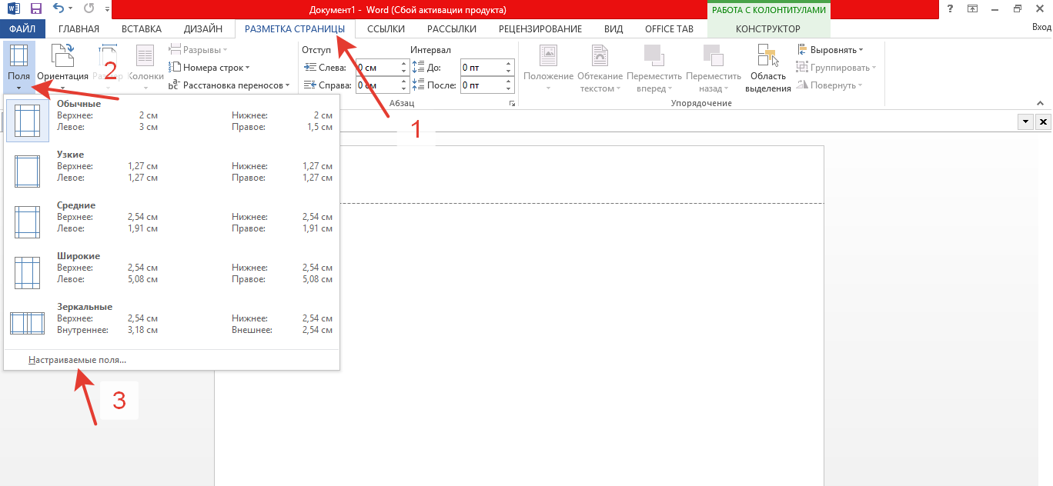The height and width of the screenshot is (486, 1053).
Task: Open the ФАЙЛ menu tab
Action: pyautogui.click(x=23, y=29)
